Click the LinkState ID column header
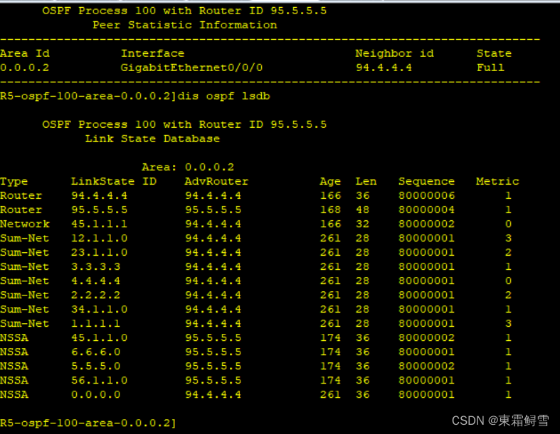 click(x=114, y=182)
